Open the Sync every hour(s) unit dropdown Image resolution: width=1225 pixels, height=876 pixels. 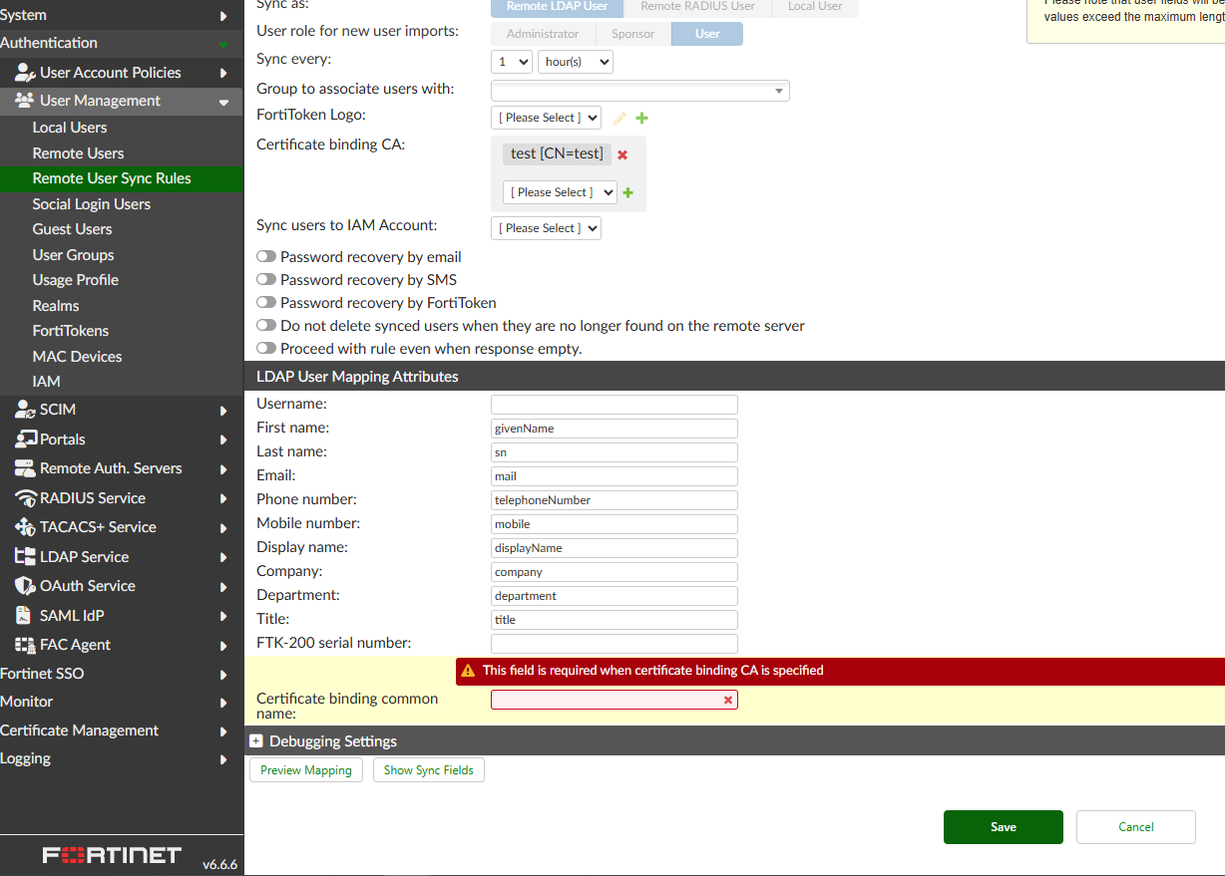coord(576,62)
